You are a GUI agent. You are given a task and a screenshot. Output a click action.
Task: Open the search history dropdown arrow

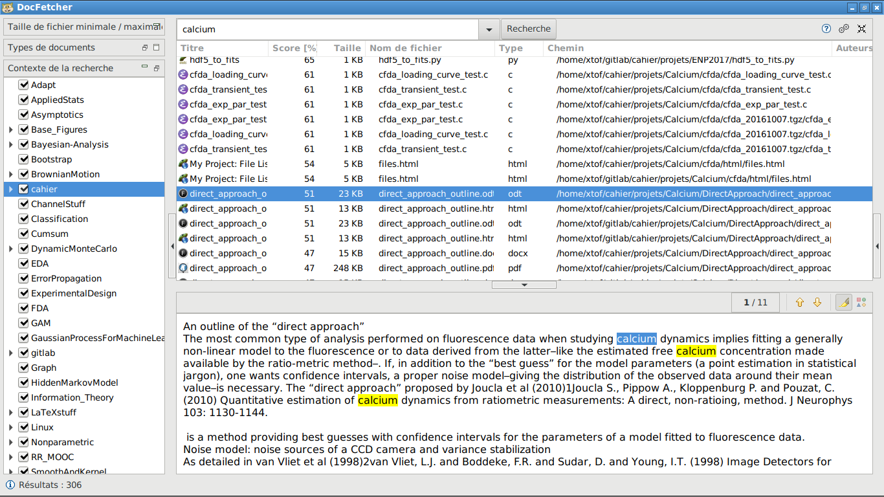click(489, 29)
